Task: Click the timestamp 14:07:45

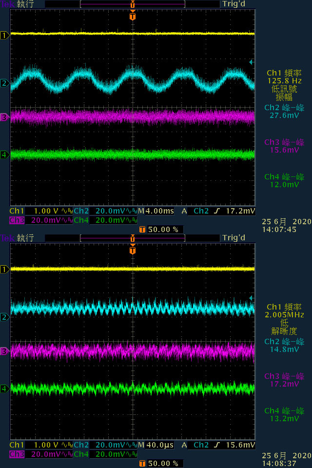Action: coord(279,230)
